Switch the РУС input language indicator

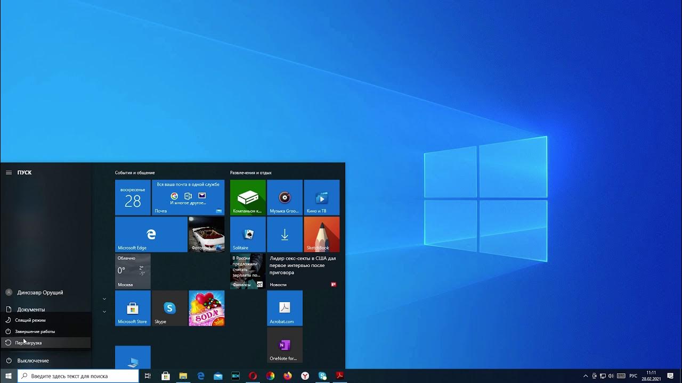pos(634,376)
